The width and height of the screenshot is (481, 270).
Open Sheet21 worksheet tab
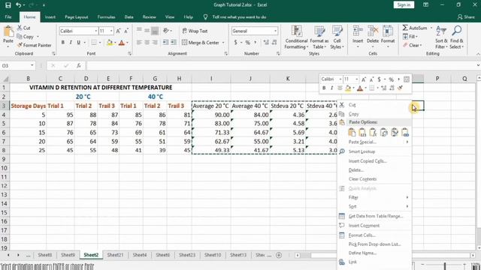click(x=115, y=255)
